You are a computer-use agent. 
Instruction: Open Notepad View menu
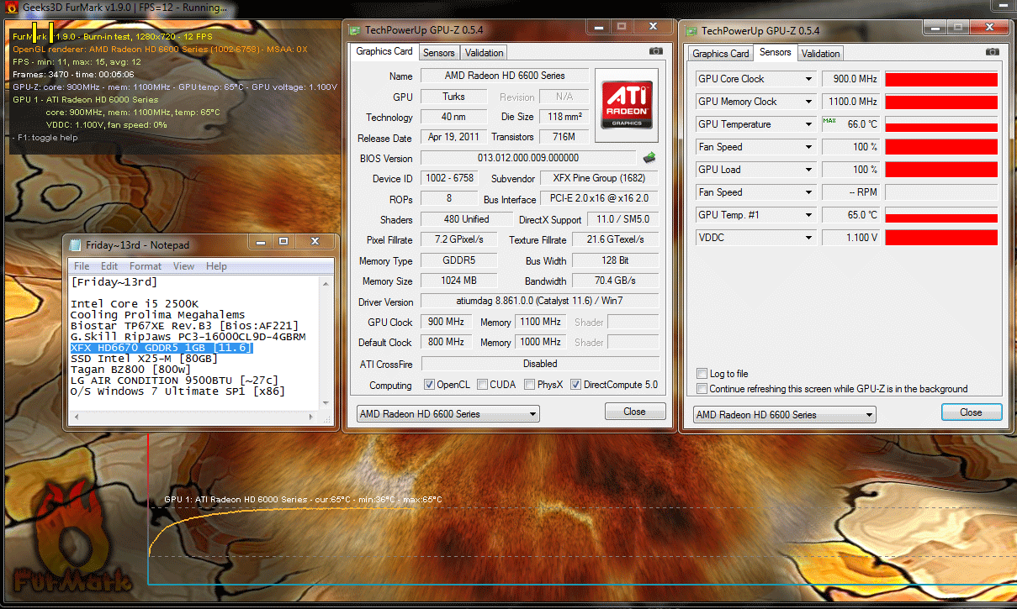pyautogui.click(x=183, y=266)
